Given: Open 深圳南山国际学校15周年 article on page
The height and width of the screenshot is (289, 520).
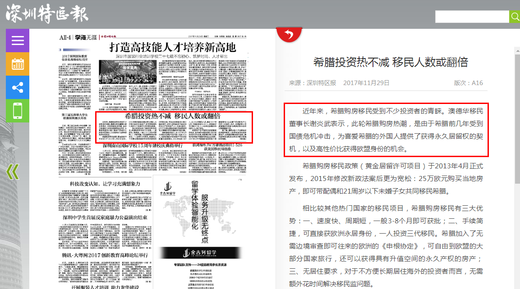Looking at the screenshot, I should (x=143, y=146).
